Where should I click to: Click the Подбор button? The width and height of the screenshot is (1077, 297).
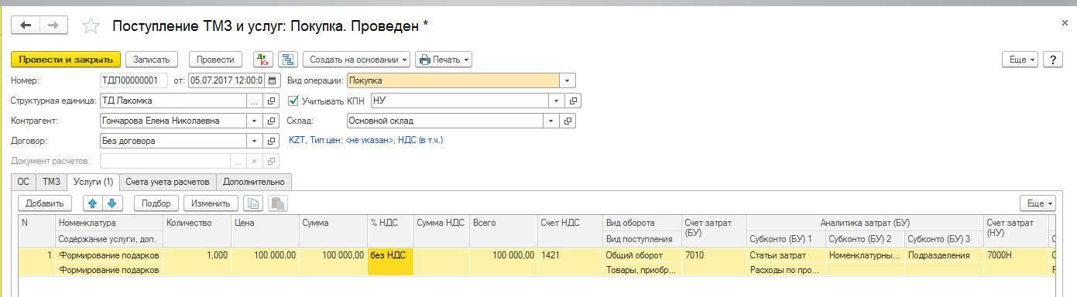[x=156, y=203]
